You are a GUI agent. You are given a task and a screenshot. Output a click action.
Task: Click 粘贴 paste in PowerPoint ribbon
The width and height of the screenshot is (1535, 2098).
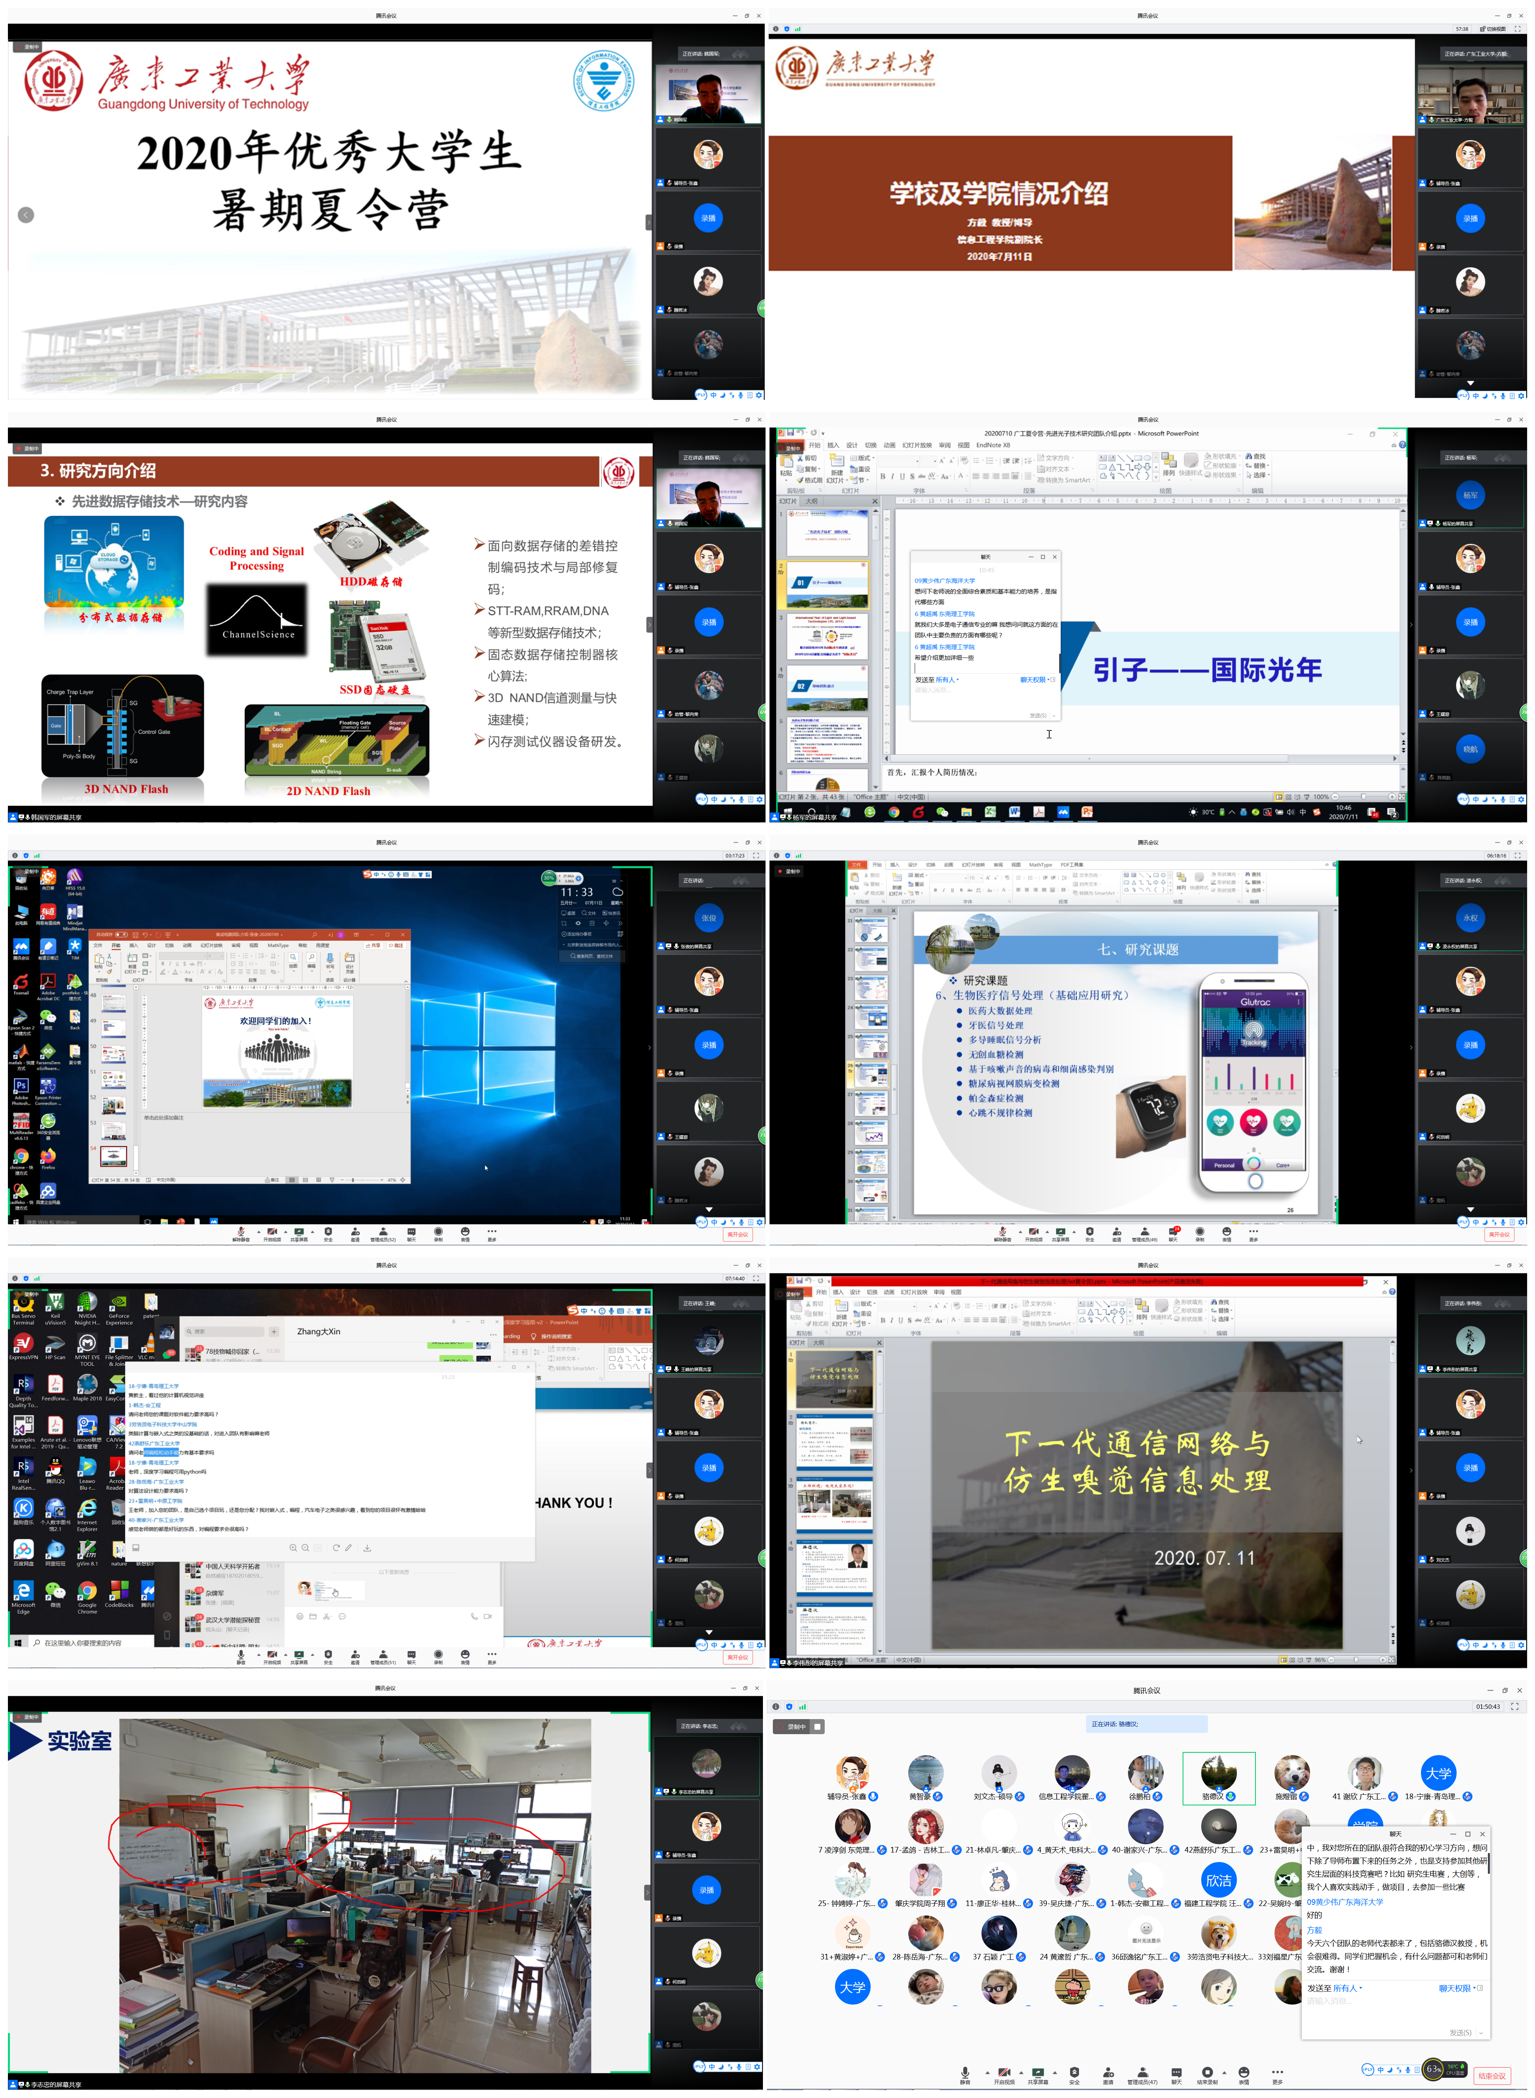coord(786,467)
